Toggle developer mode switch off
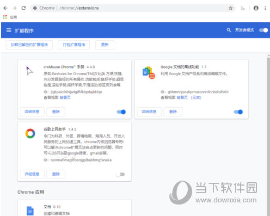The height and width of the screenshot is (216, 270). click(x=263, y=30)
